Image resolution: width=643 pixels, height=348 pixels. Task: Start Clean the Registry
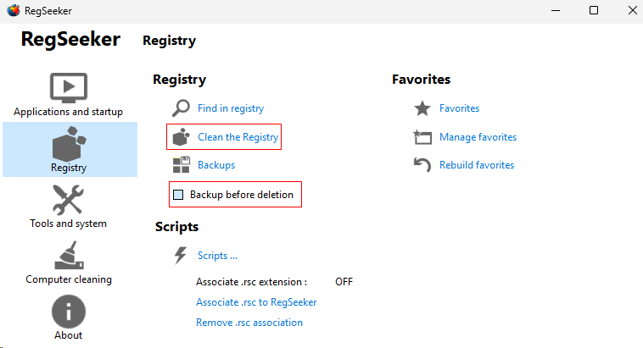point(238,136)
